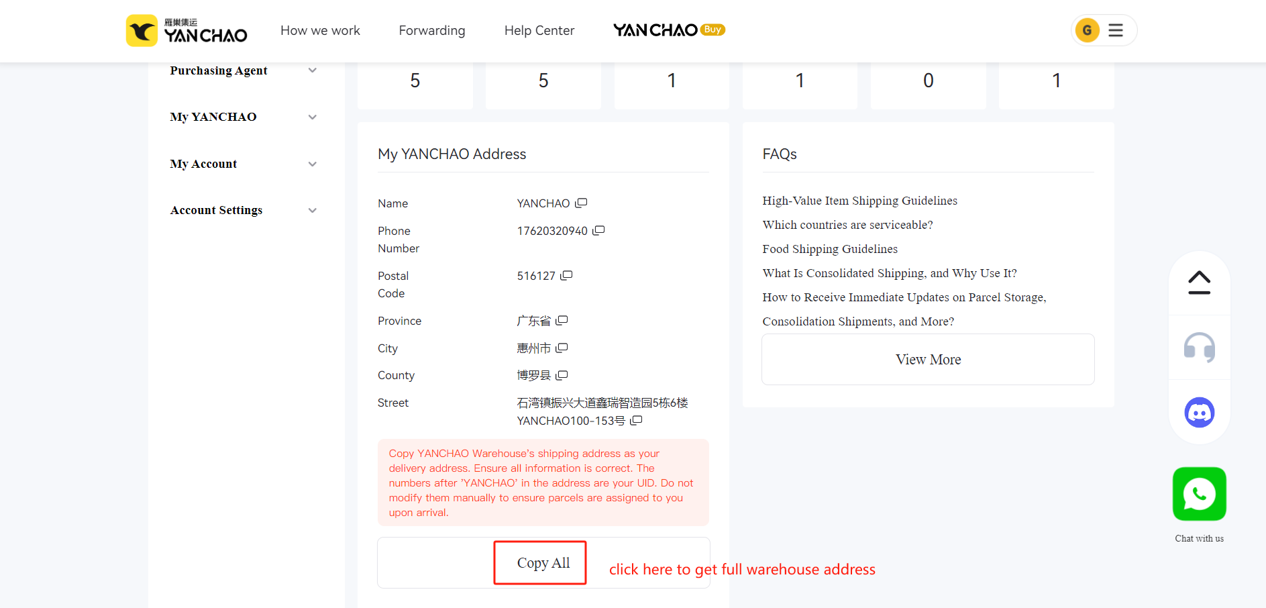Copy the phone number 17620320940
Viewport: 1266px width, 608px height.
[x=598, y=230]
